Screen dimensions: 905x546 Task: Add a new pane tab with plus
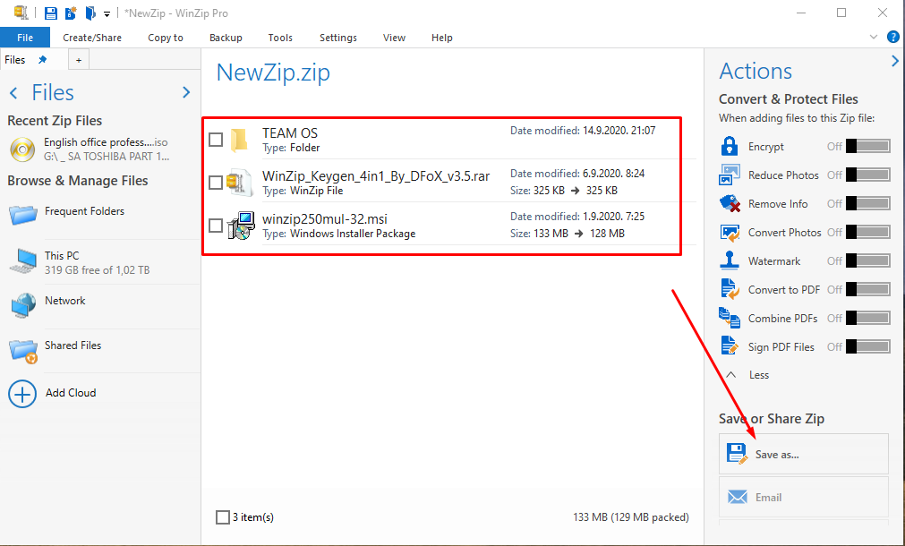tap(79, 60)
